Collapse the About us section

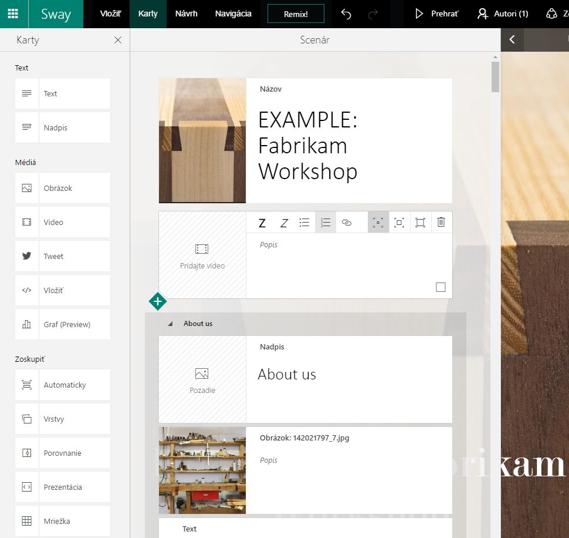pyautogui.click(x=171, y=324)
